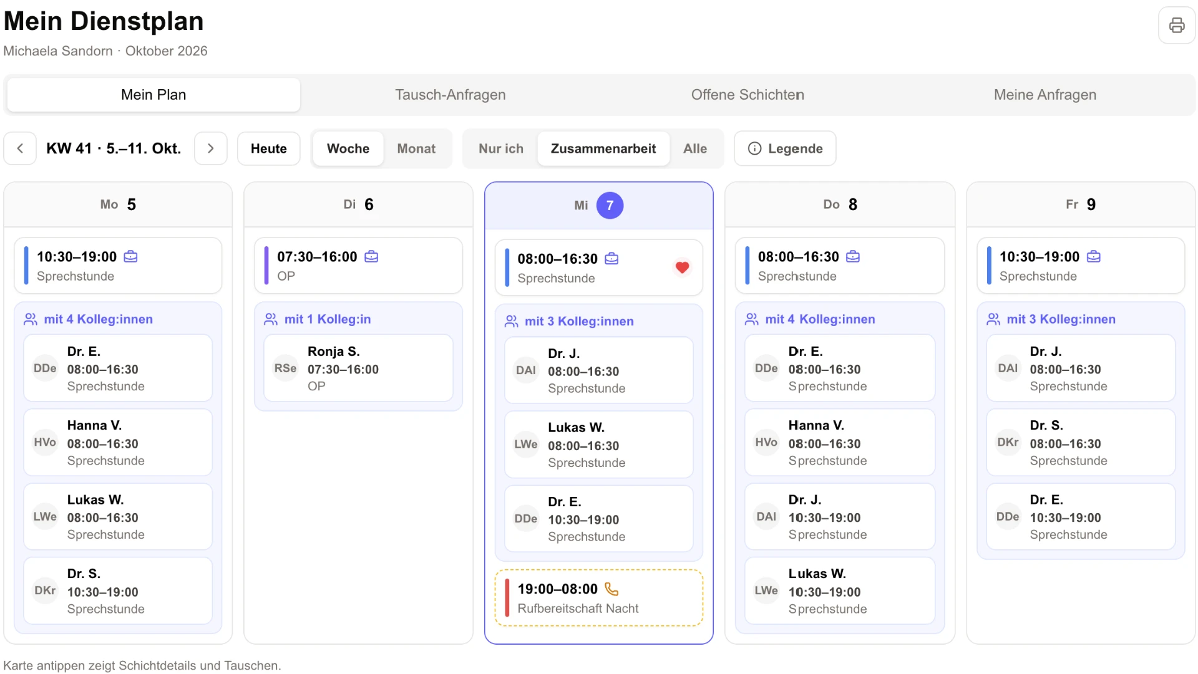Click the briefcase icon on Tuesday's OP shift
The height and width of the screenshot is (674, 1198).
pyautogui.click(x=371, y=257)
